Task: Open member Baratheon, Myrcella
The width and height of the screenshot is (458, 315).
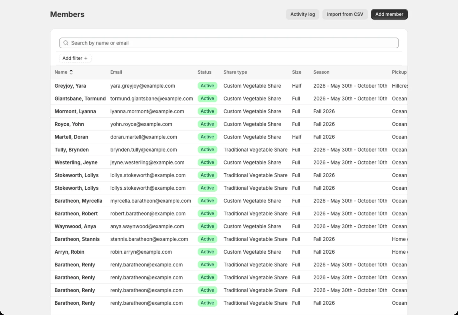Action: [78, 201]
